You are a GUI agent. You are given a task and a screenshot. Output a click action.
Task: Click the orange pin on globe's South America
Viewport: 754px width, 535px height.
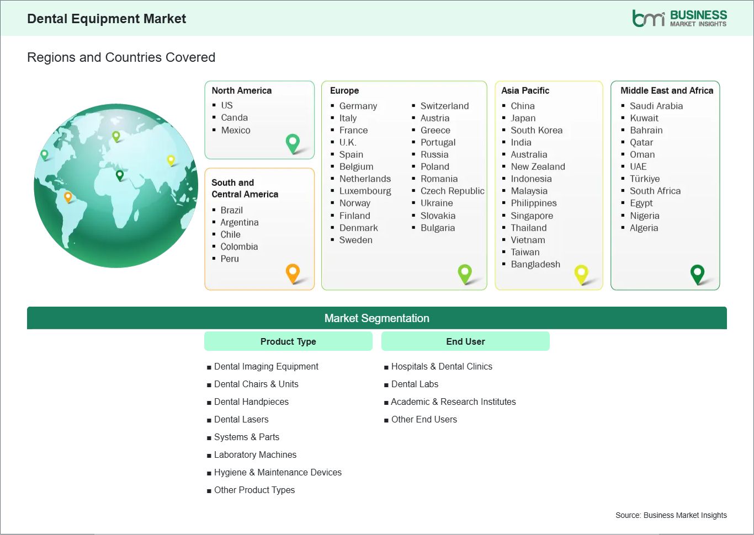click(68, 196)
